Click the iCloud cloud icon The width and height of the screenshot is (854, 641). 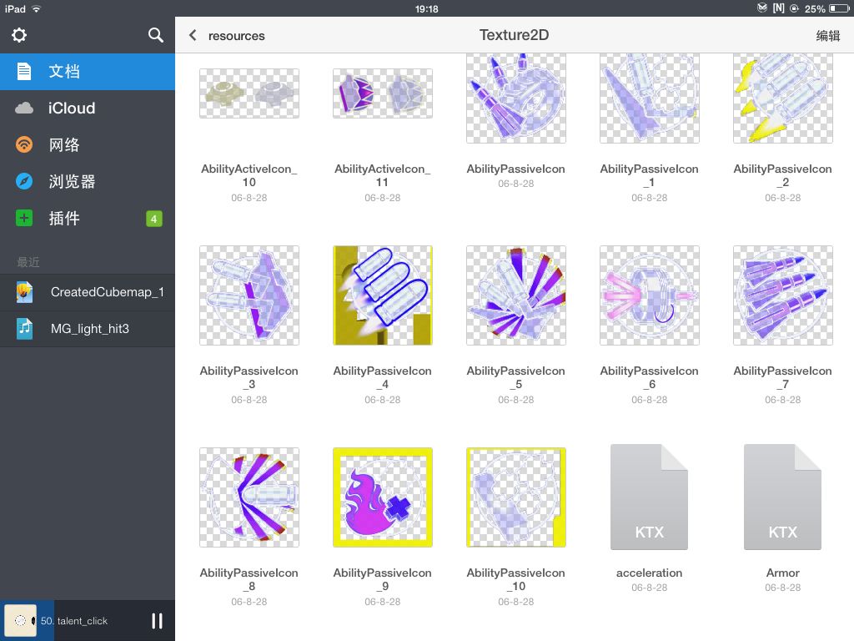pos(24,108)
